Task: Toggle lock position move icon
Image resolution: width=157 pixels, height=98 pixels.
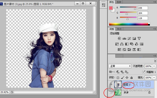Action: click(127, 78)
